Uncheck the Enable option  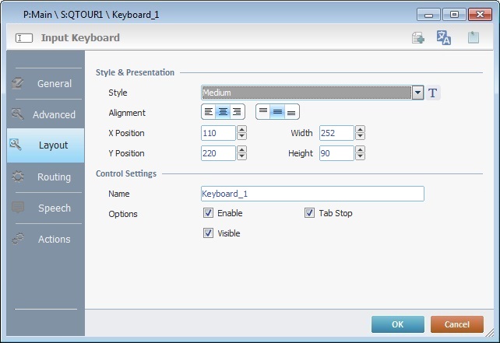click(x=208, y=213)
